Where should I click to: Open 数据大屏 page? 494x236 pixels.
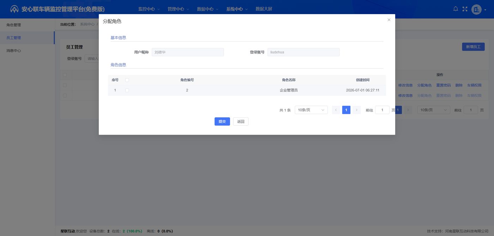[264, 9]
